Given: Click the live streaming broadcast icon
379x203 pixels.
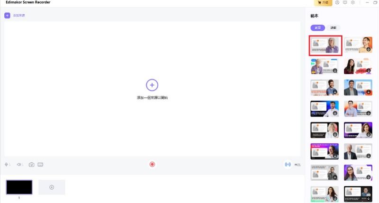Looking at the screenshot, I should tap(288, 164).
